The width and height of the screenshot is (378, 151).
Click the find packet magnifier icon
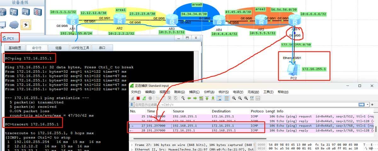coord(183,98)
